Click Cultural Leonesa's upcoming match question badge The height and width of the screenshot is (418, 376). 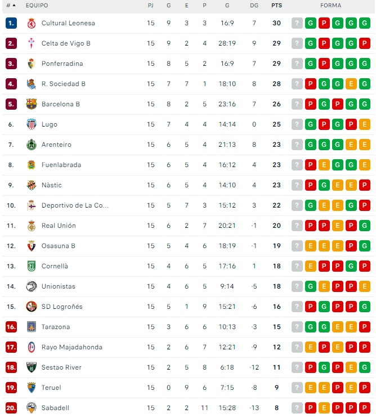tap(297, 23)
